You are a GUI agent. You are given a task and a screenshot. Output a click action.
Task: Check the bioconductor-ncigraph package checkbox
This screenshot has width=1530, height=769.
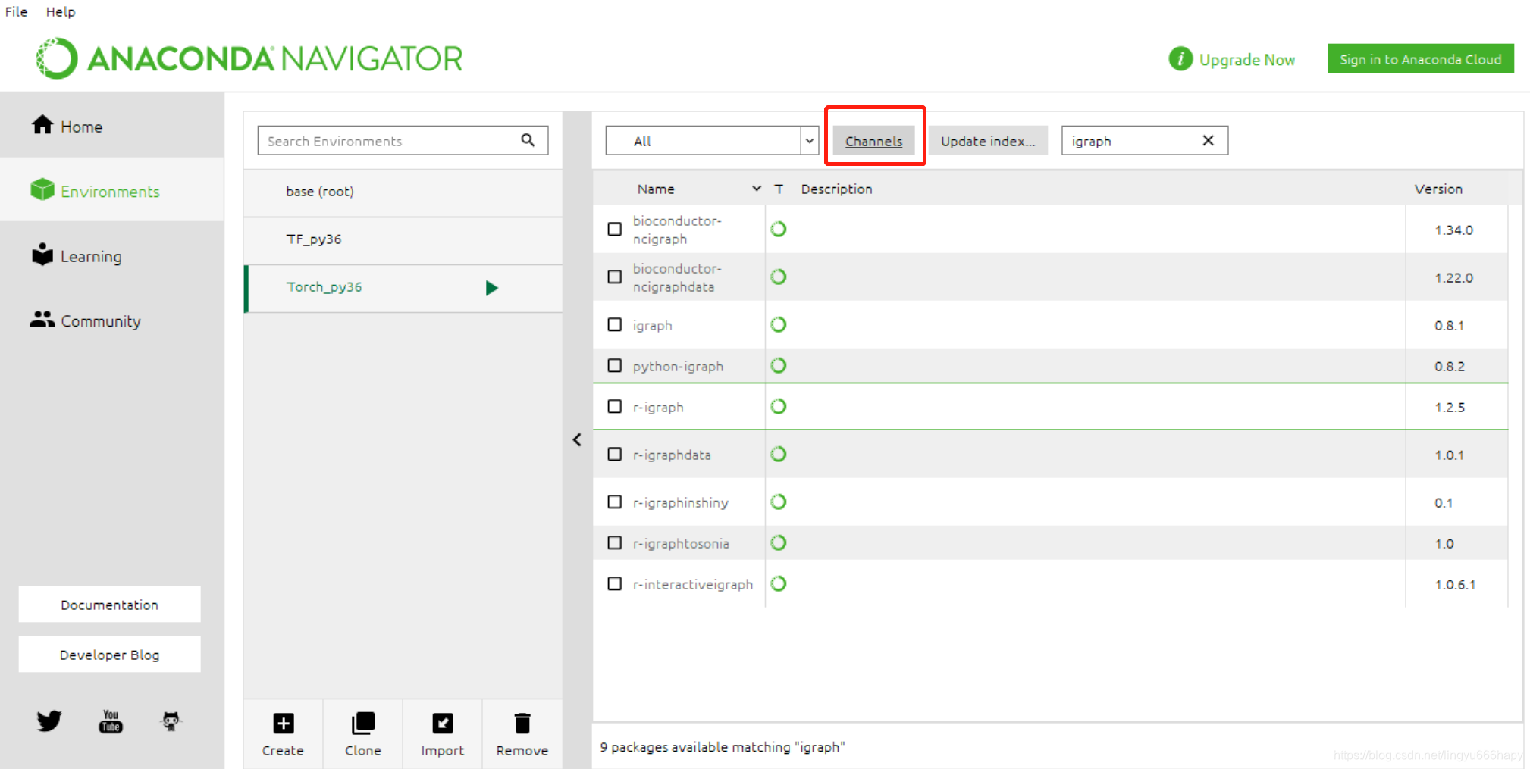[x=615, y=229]
